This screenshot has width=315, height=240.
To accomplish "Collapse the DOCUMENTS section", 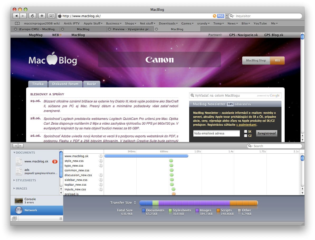I will (14, 153).
